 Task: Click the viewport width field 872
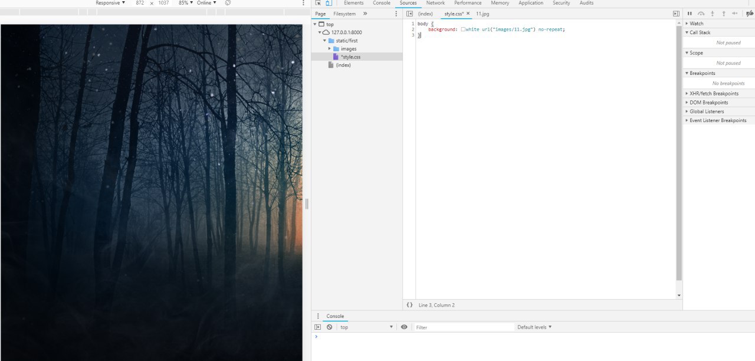(x=140, y=3)
